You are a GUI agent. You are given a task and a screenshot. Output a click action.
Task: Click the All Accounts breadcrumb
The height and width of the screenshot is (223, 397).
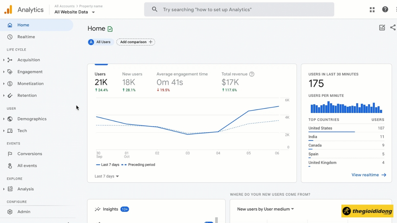tap(65, 6)
